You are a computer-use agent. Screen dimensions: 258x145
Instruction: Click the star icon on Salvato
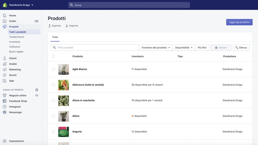(x=216, y=47)
